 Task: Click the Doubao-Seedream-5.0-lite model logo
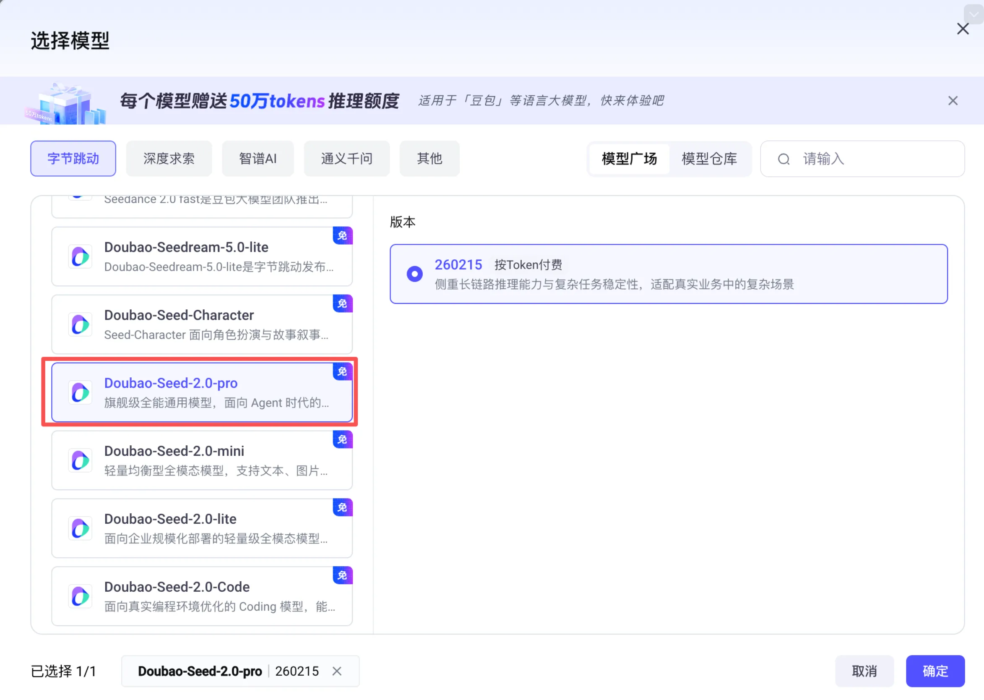(x=80, y=257)
